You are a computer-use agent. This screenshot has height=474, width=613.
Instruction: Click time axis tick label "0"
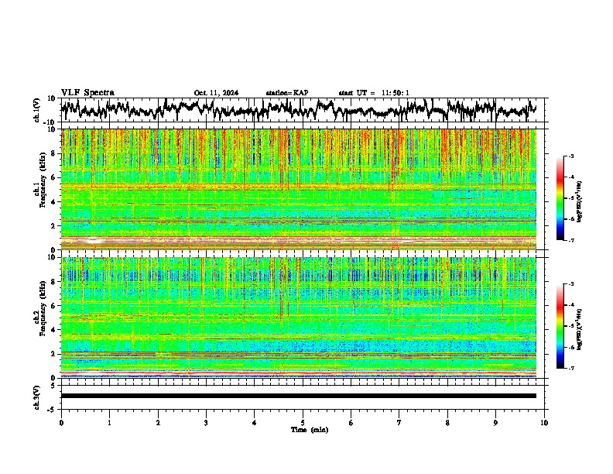(61, 423)
